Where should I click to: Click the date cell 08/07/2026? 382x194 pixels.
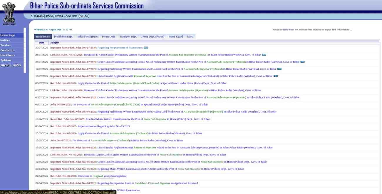(41, 83)
